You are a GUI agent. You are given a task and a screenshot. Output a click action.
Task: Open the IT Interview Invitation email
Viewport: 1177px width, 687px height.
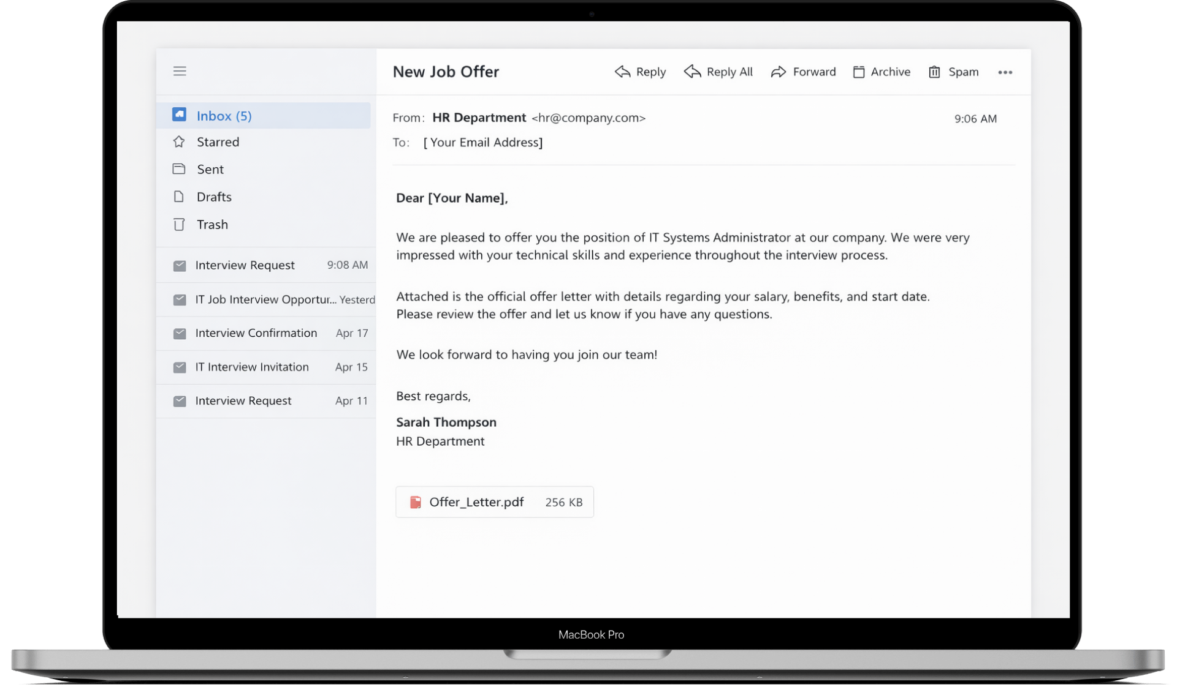[266, 367]
